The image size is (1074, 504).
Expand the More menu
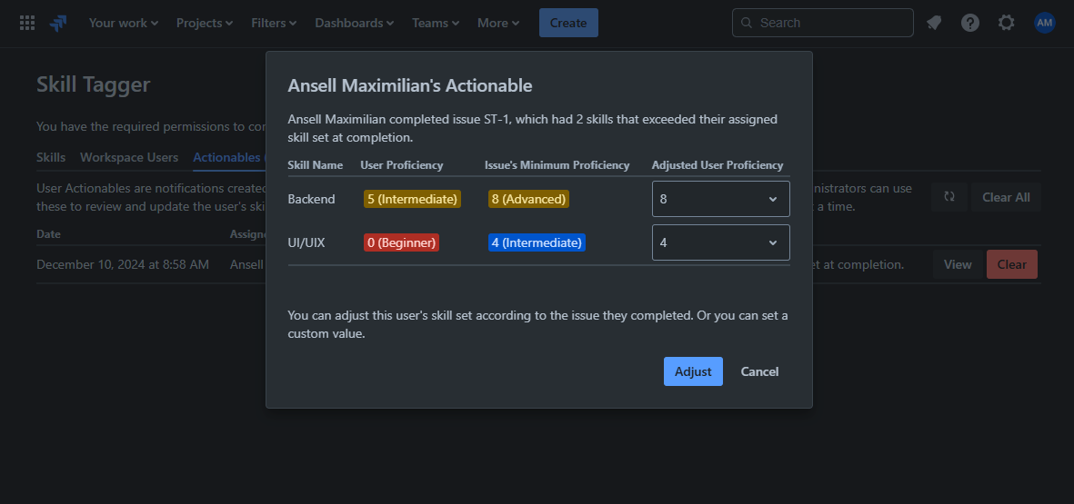498,23
